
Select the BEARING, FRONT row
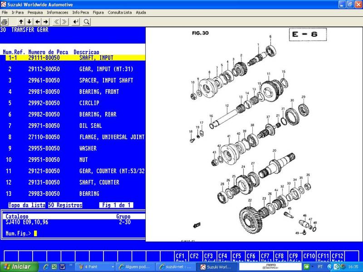[73, 92]
